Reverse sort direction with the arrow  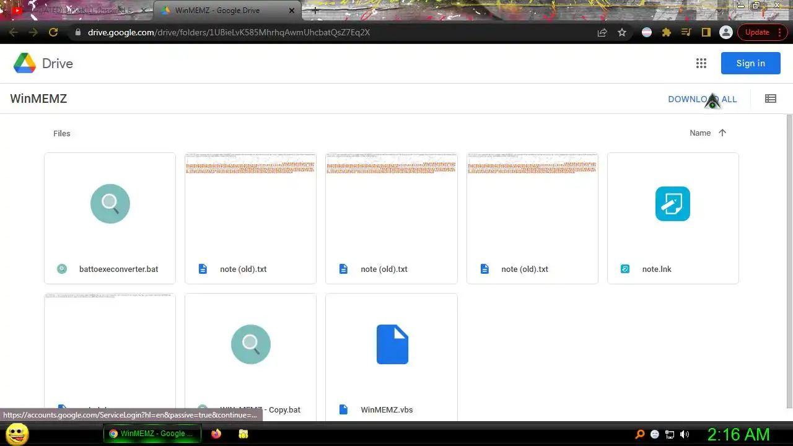point(722,133)
